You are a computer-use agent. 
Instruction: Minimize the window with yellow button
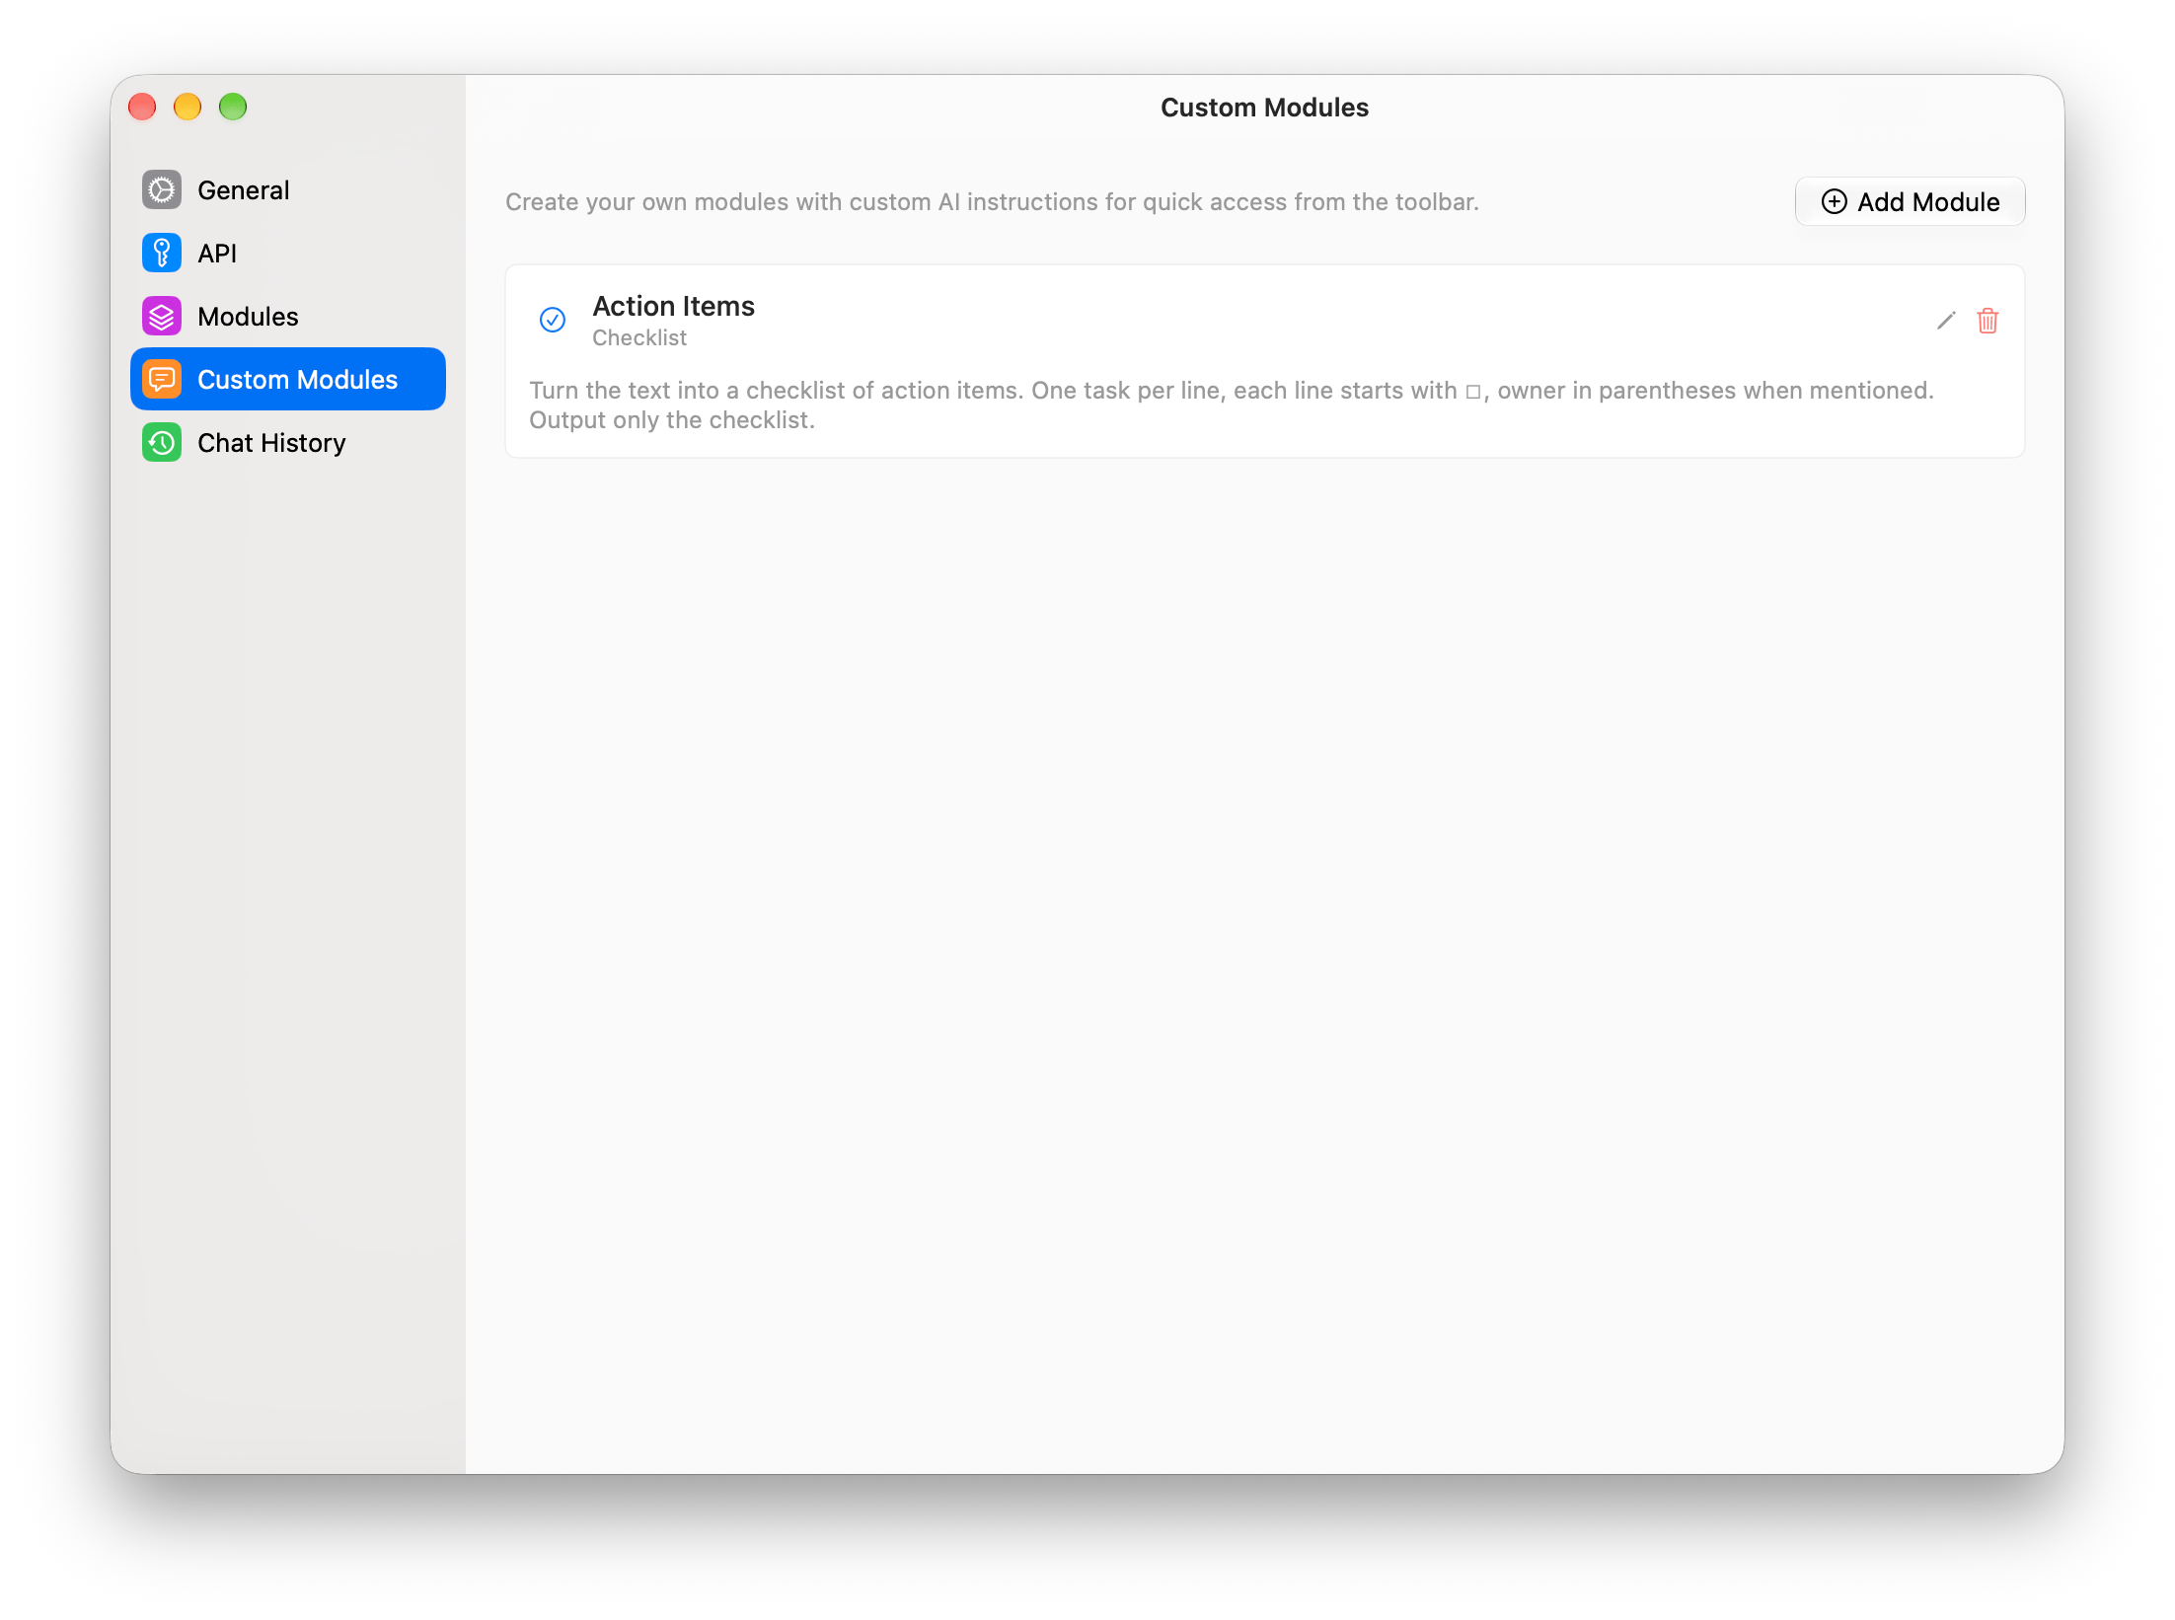click(187, 107)
